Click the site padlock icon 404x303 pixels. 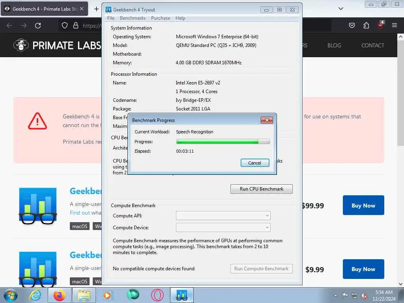(x=75, y=26)
